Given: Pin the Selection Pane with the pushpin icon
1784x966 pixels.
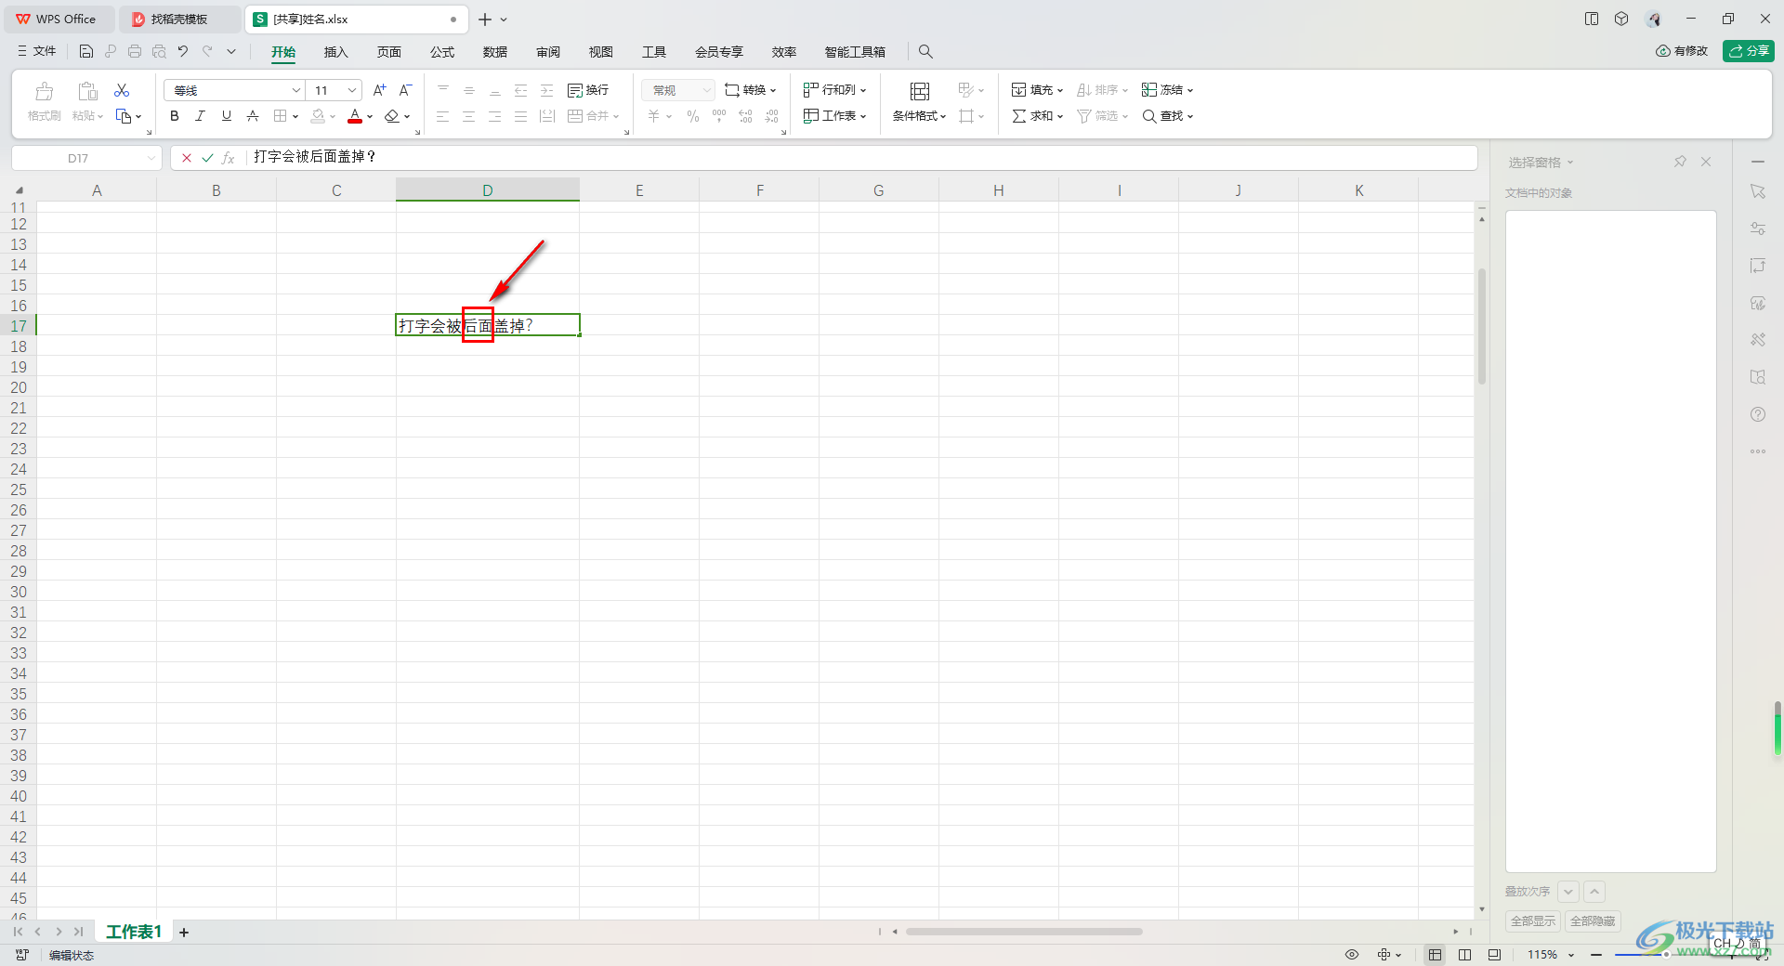Looking at the screenshot, I should coord(1680,162).
